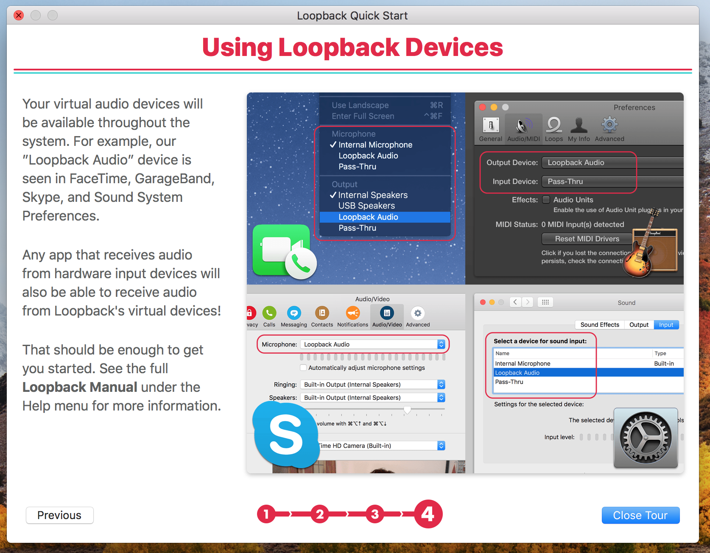Image resolution: width=710 pixels, height=553 pixels.
Task: Switch to Output tab in Sound window
Action: pyautogui.click(x=639, y=324)
